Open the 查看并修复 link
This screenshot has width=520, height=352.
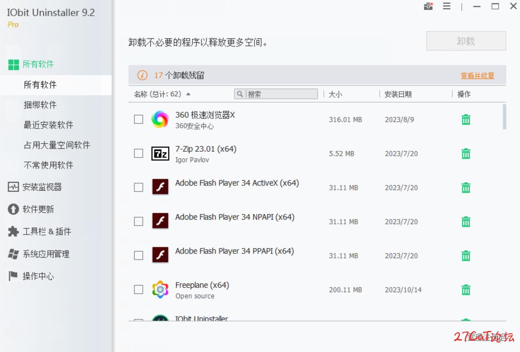pyautogui.click(x=477, y=76)
